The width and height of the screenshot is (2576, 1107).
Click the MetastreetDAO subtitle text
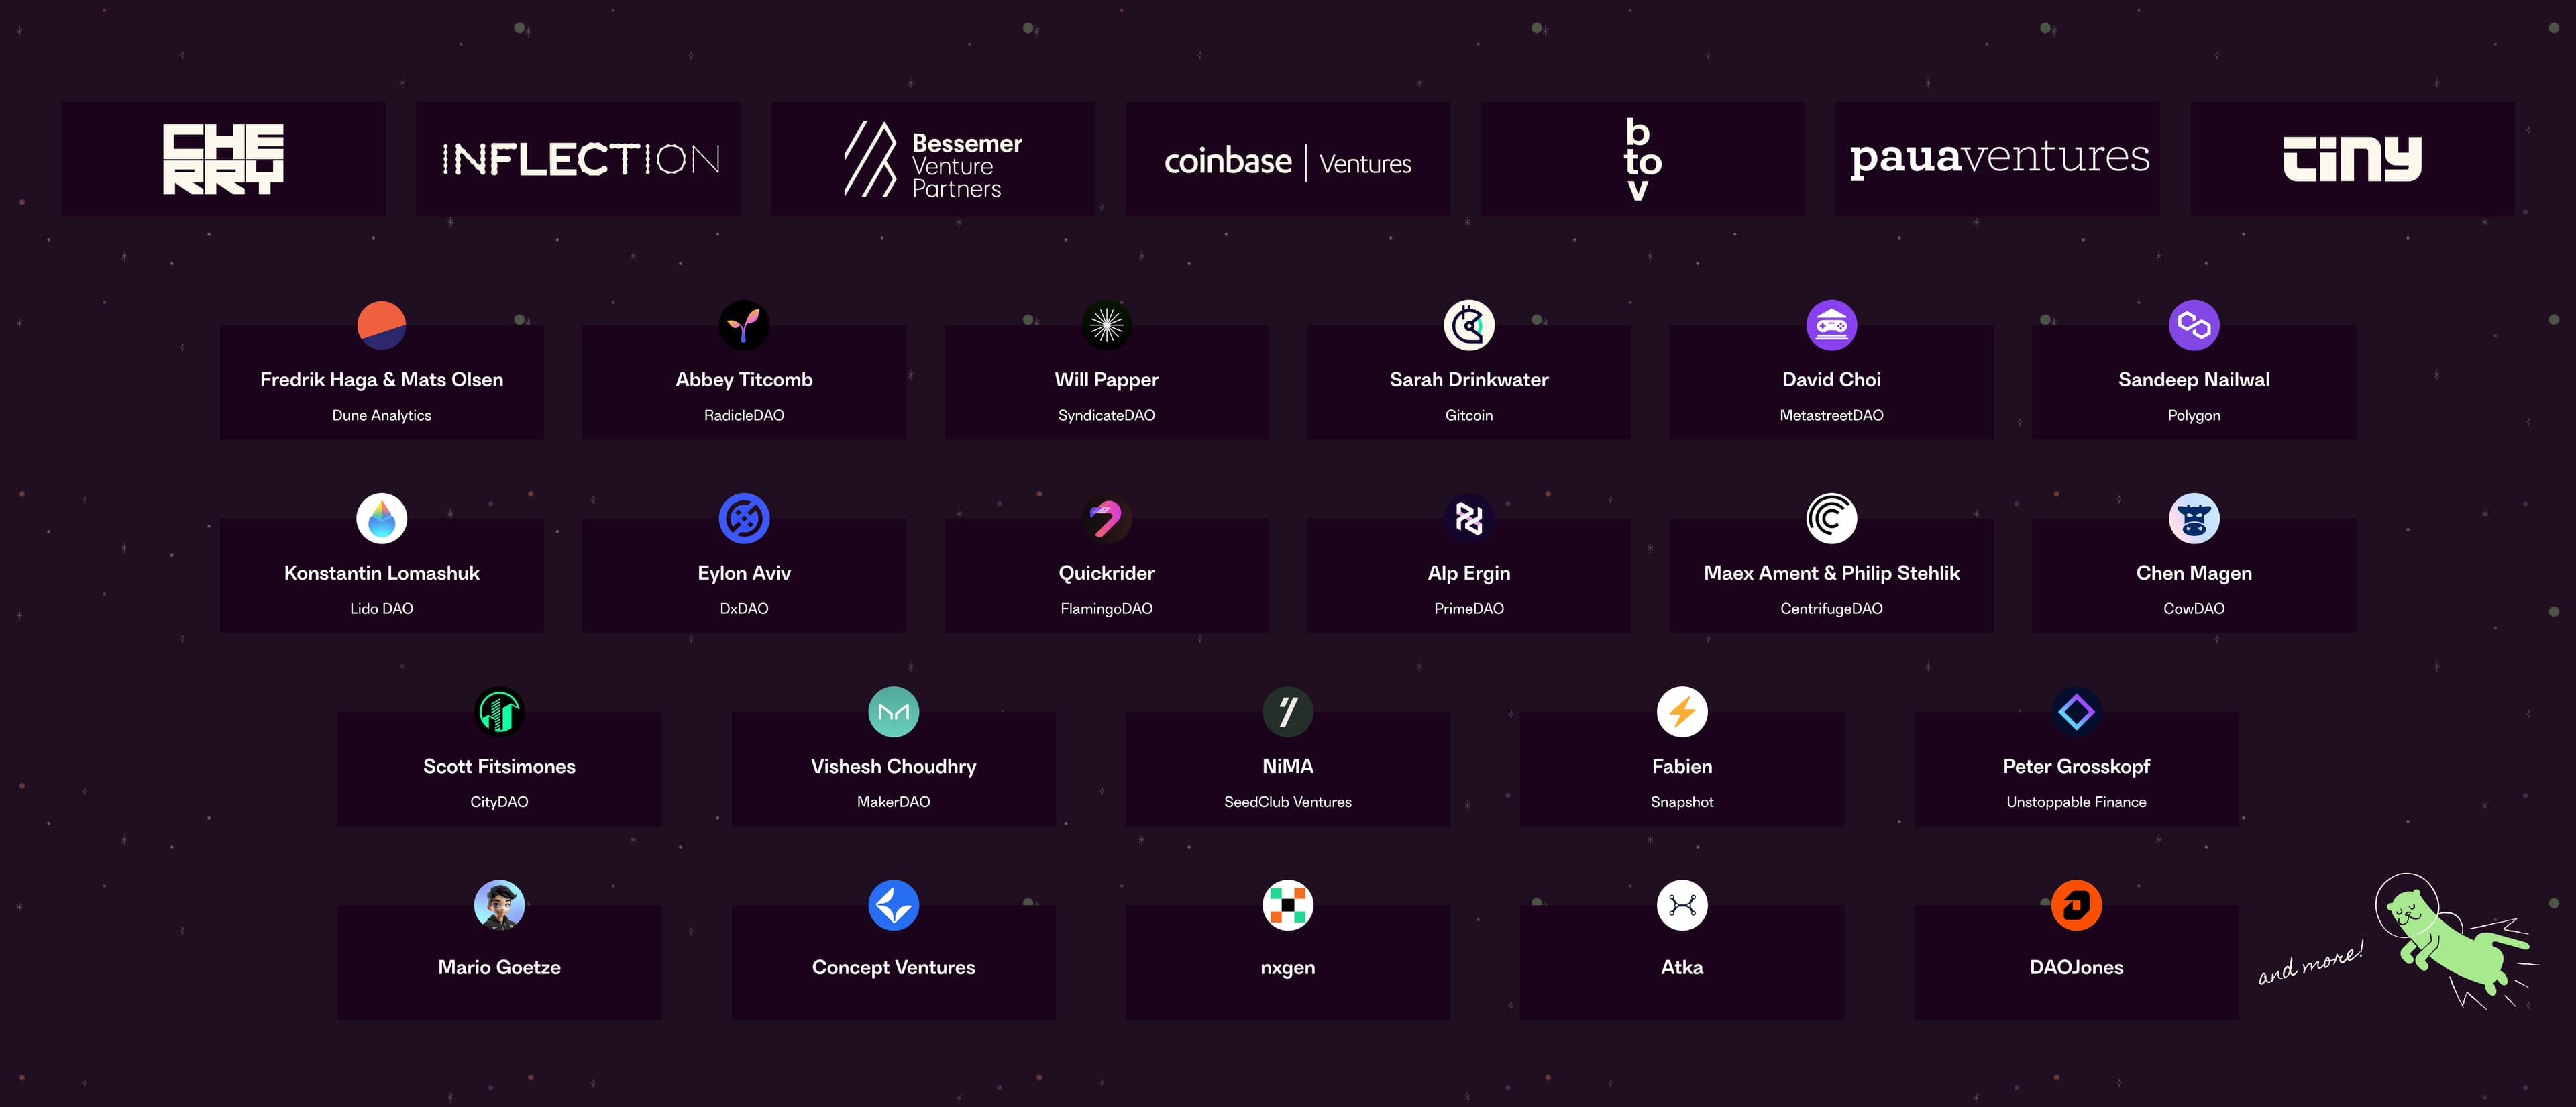1832,415
